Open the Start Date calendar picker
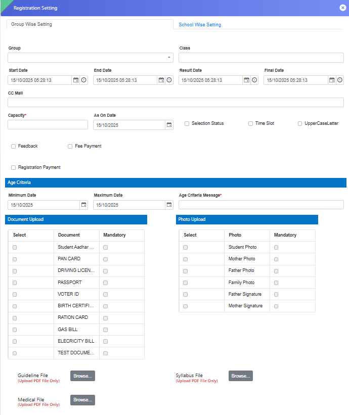The width and height of the screenshot is (349, 415). 76,80
